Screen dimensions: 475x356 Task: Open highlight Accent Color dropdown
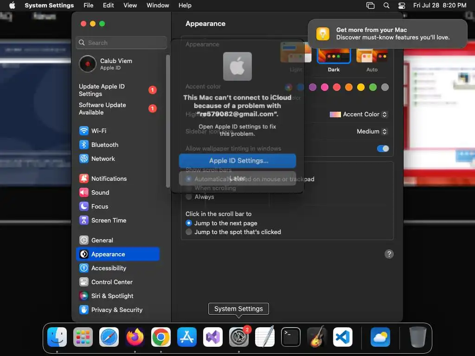pyautogui.click(x=359, y=114)
